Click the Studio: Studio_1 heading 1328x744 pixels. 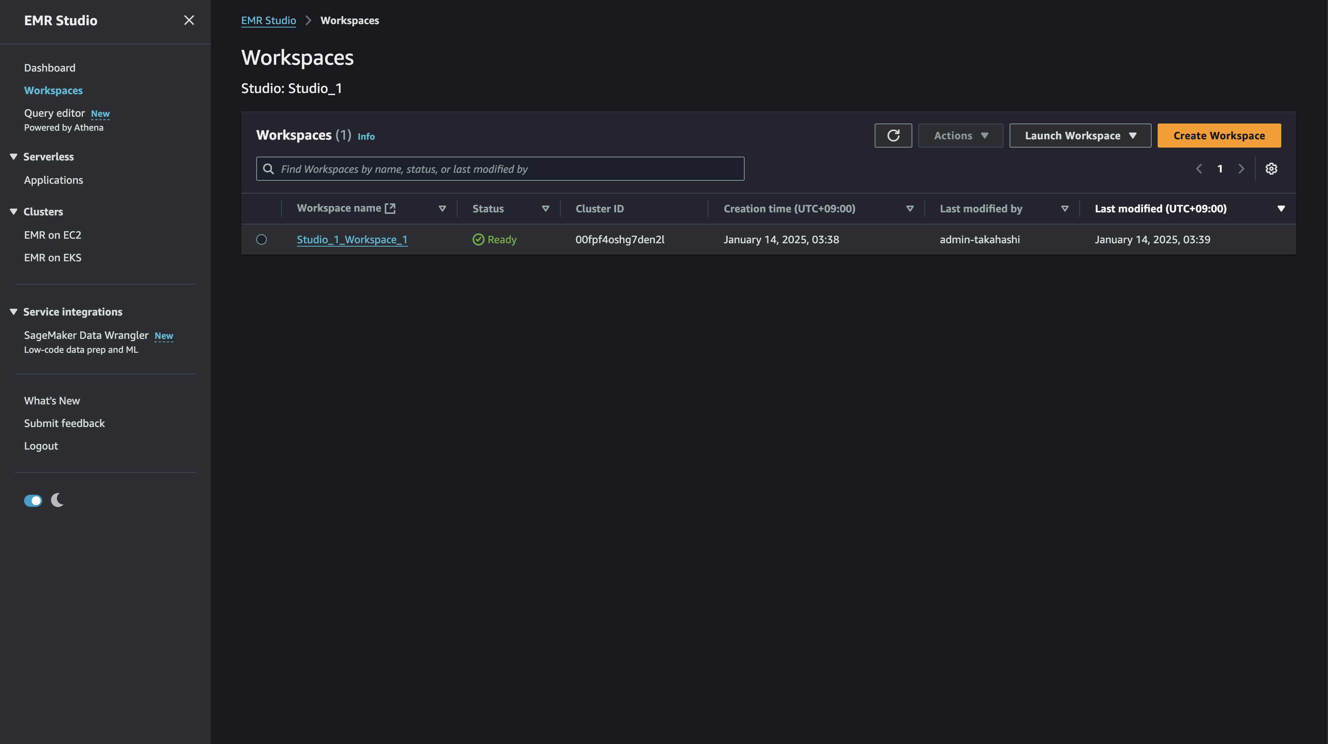tap(291, 88)
